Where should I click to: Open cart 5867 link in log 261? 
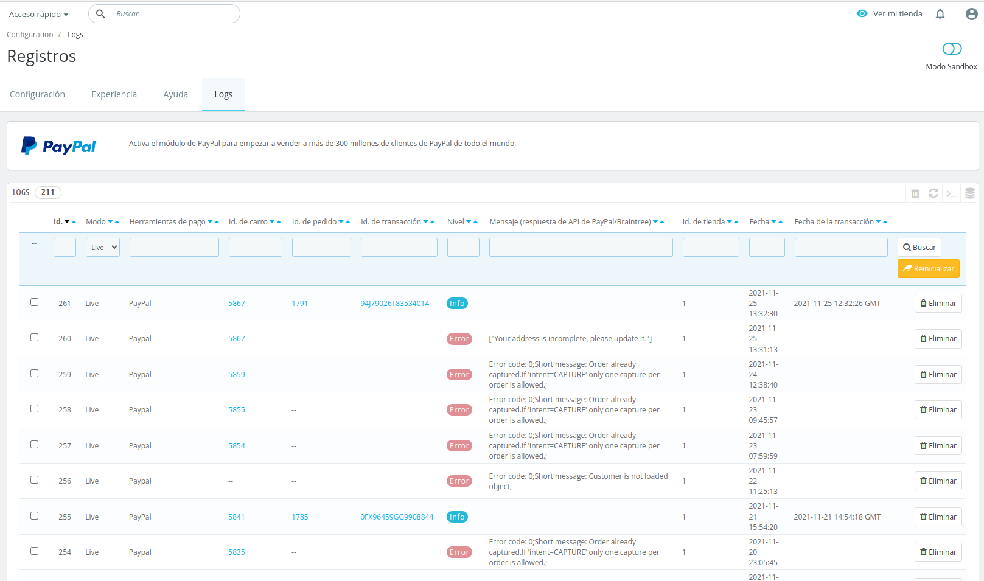coord(237,304)
